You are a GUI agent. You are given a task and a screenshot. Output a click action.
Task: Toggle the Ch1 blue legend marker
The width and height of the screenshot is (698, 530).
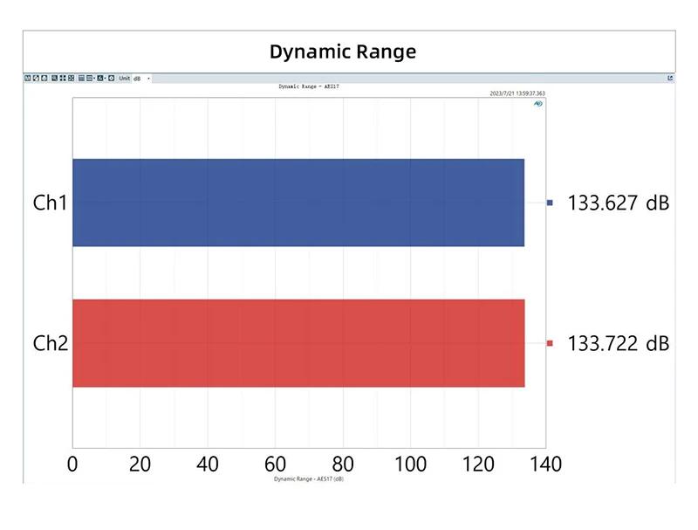[x=550, y=203]
